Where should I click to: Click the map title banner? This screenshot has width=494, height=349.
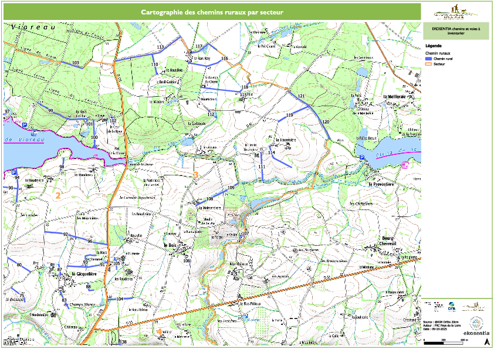[x=211, y=11]
